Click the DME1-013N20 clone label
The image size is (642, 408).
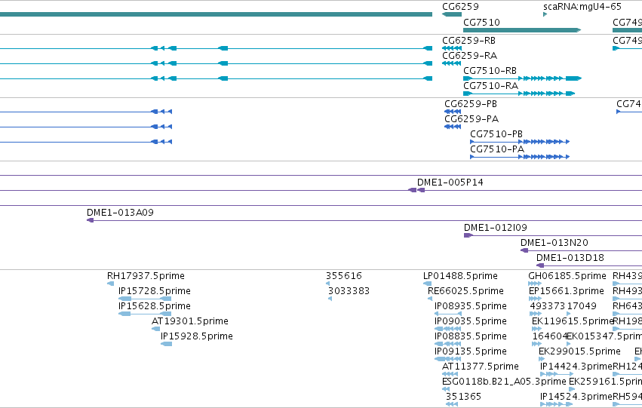[x=554, y=243]
